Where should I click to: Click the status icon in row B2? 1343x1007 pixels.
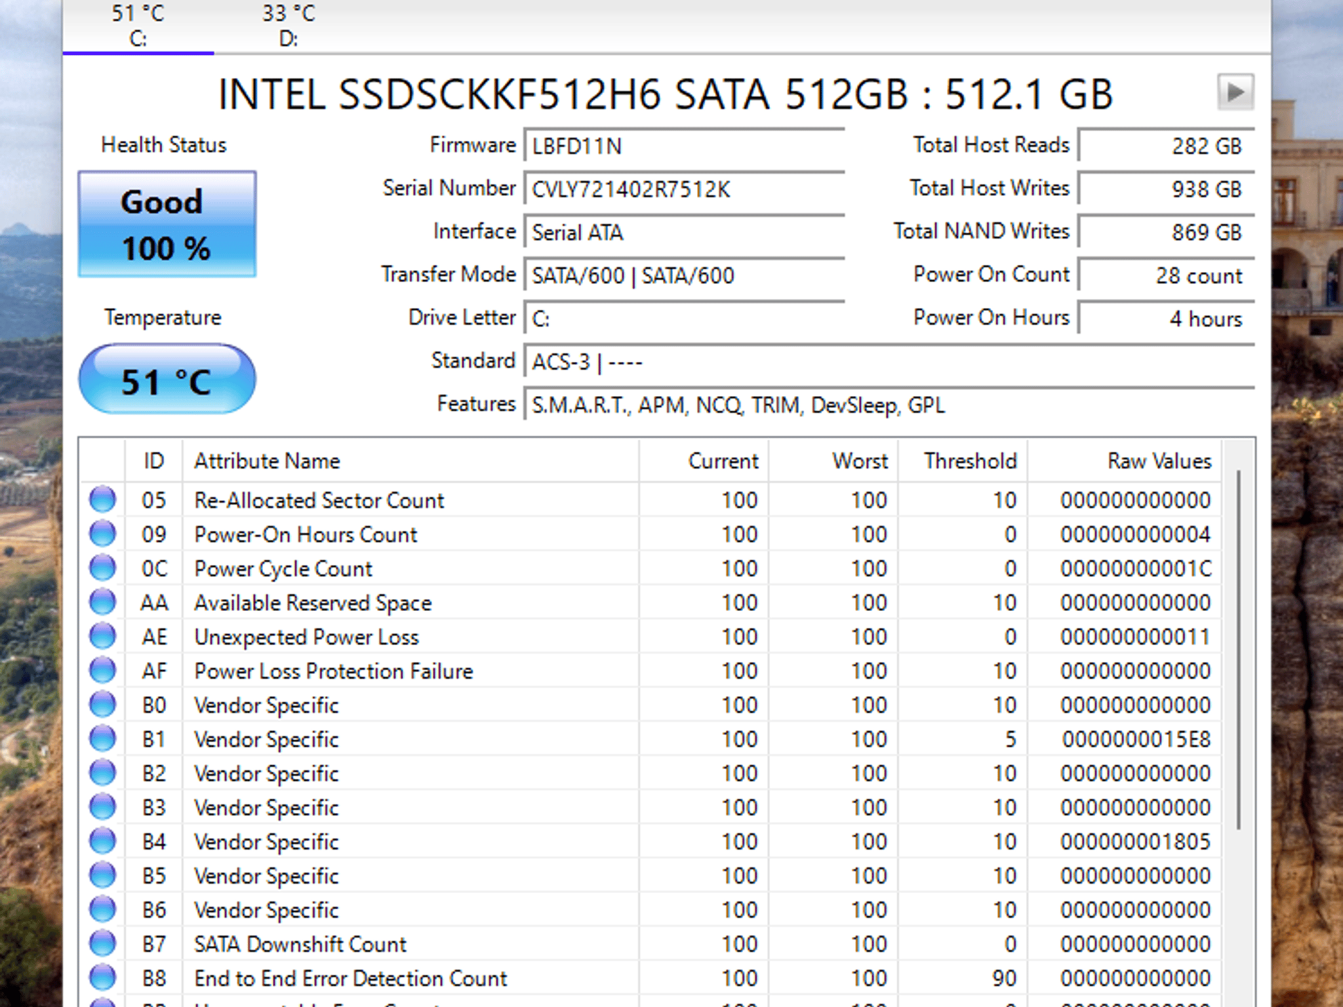coord(102,772)
